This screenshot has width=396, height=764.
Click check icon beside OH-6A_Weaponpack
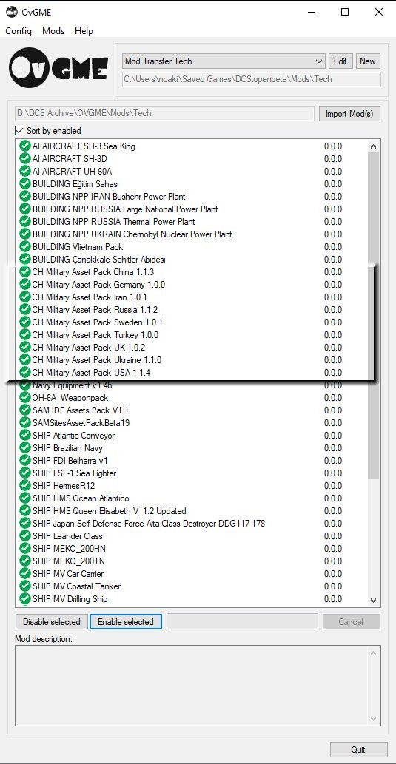pos(24,398)
